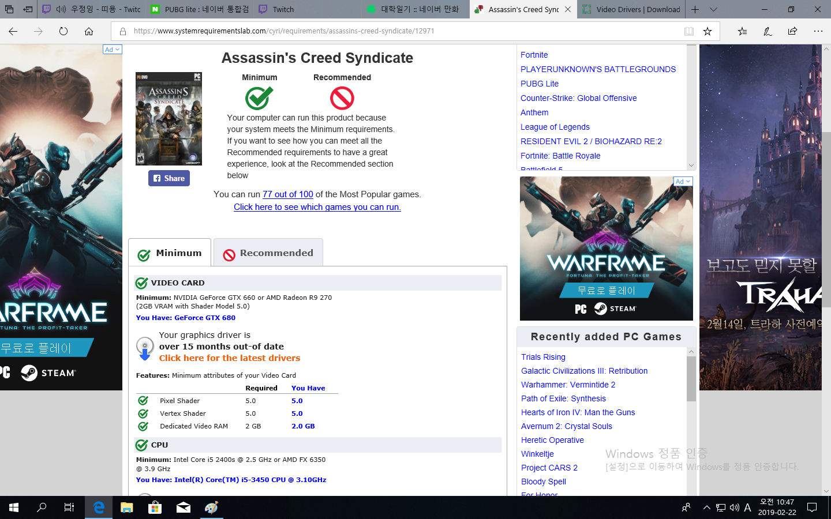
Task: Open the Assassin's Creed Syndicate box art
Action: (x=169, y=119)
